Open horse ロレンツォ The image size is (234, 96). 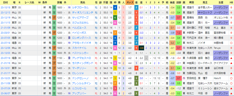click(78, 73)
